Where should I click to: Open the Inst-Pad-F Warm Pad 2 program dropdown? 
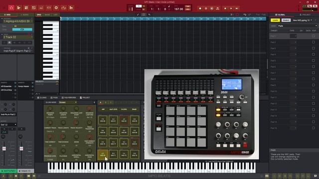coord(17,51)
